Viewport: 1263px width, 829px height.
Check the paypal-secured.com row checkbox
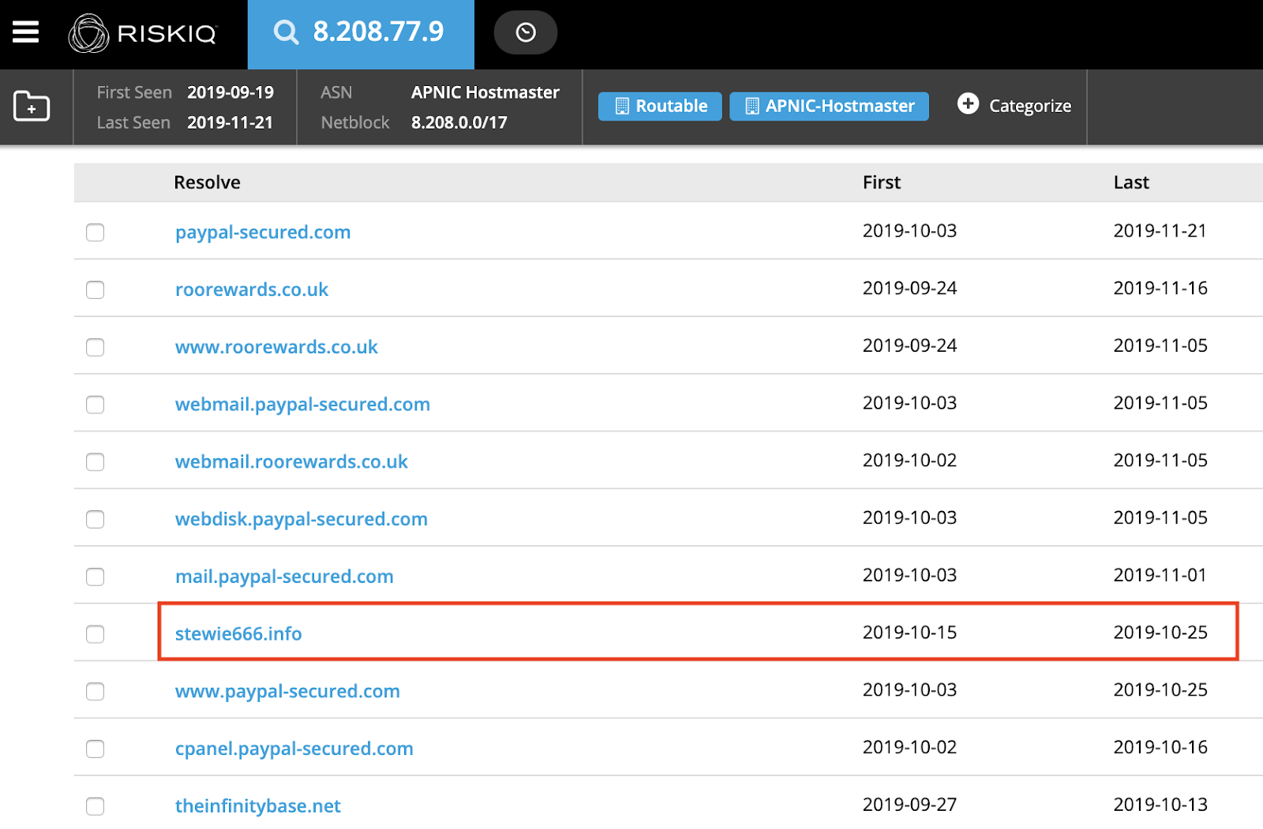[95, 233]
